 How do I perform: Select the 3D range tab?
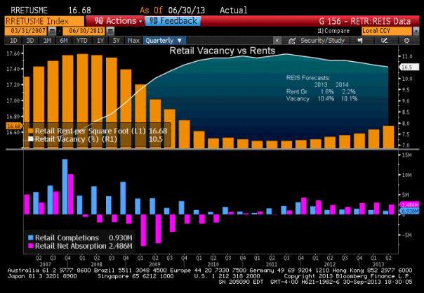[x=30, y=41]
